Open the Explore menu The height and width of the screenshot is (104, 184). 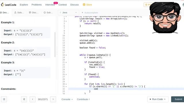(x=24, y=5)
